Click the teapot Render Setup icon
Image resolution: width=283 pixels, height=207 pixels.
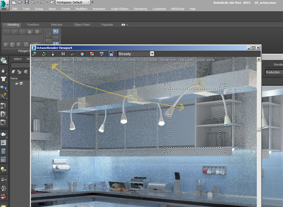(x=4, y=134)
